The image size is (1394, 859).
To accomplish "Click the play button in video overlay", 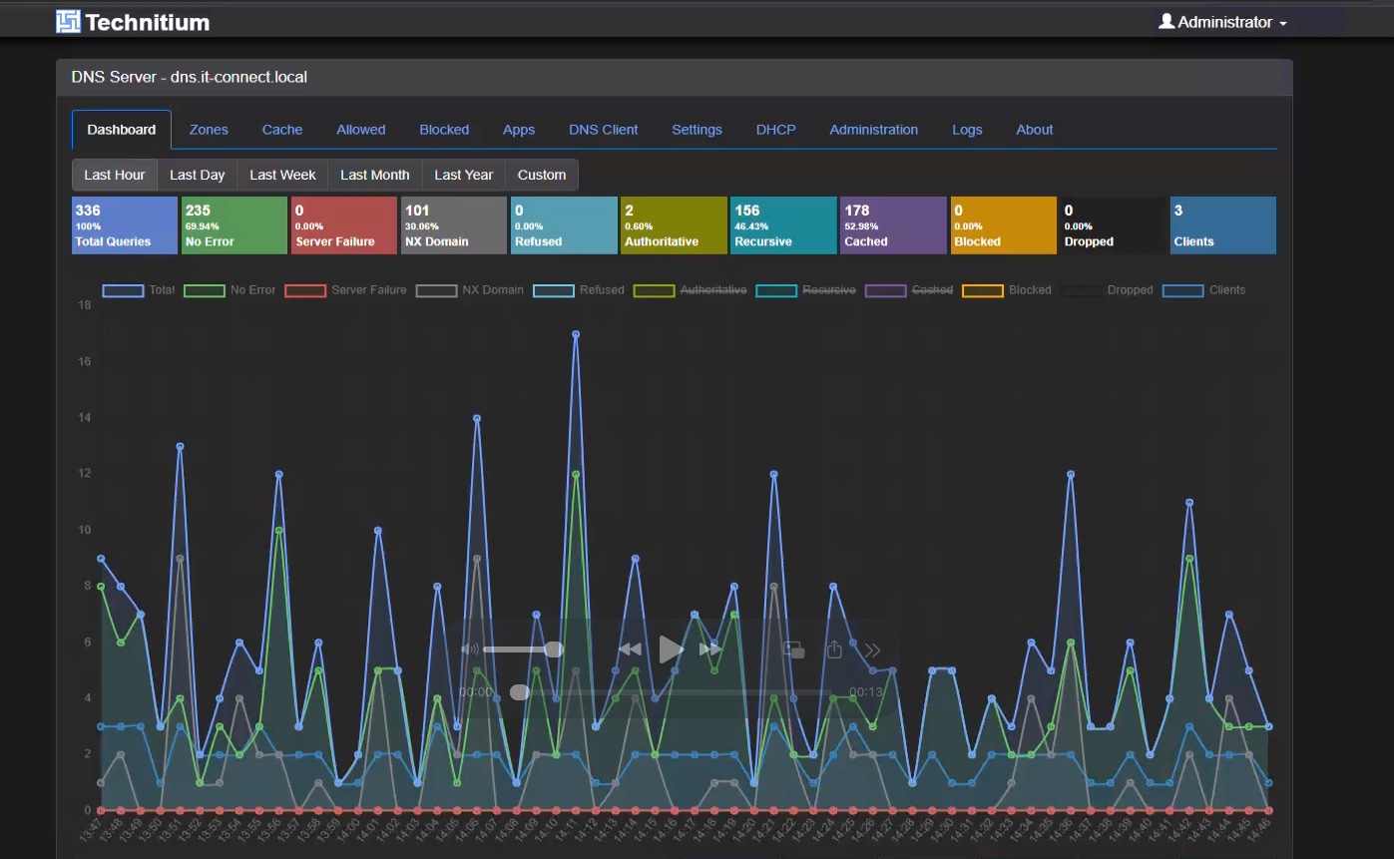I will click(x=671, y=649).
